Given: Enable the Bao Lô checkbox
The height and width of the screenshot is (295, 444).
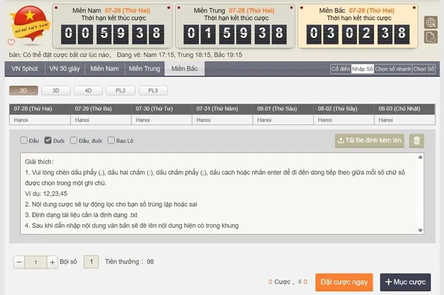Looking at the screenshot, I should point(111,140).
